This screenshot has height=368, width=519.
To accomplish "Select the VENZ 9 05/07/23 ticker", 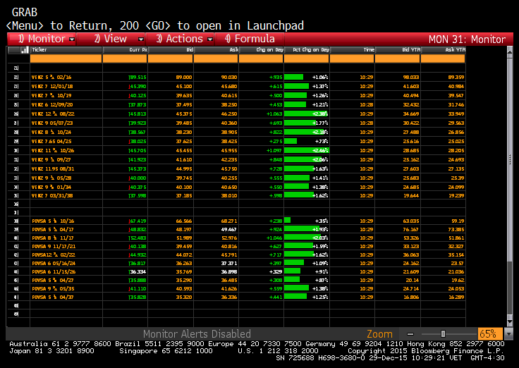I will click(52, 123).
